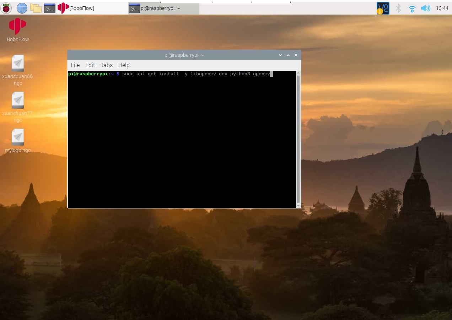This screenshot has width=452, height=320.
Task: Open the File menu in terminal
Action: click(75, 65)
